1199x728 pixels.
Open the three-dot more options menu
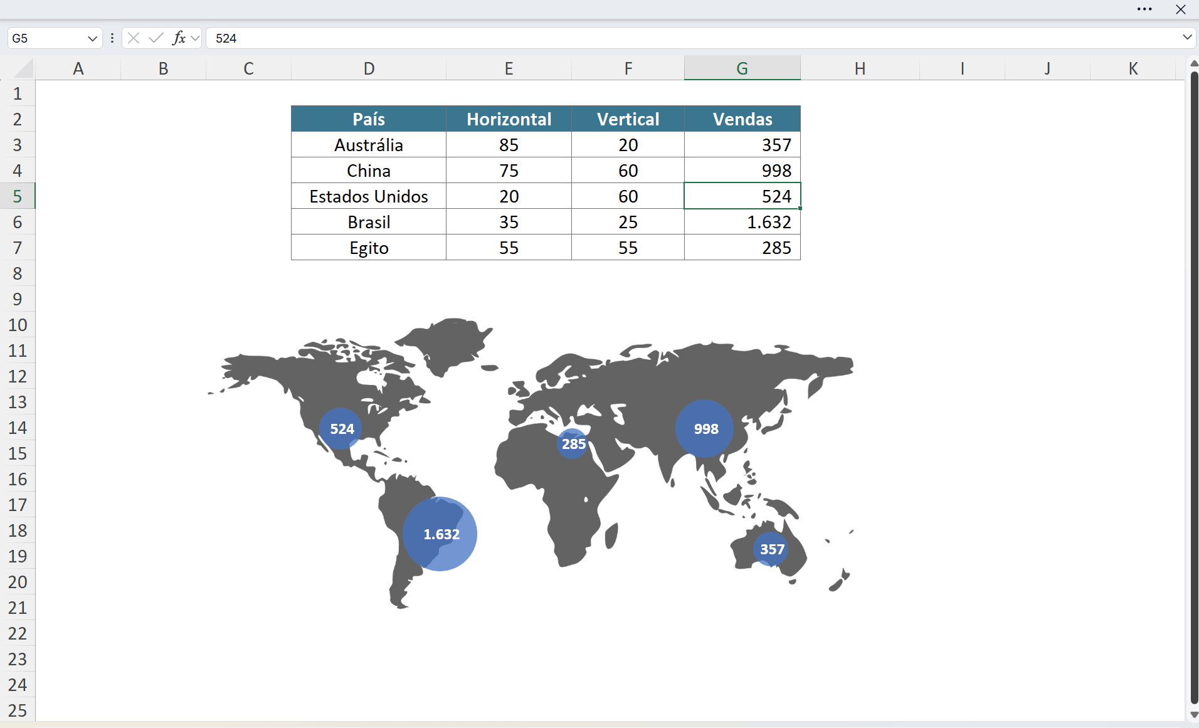(x=1144, y=9)
